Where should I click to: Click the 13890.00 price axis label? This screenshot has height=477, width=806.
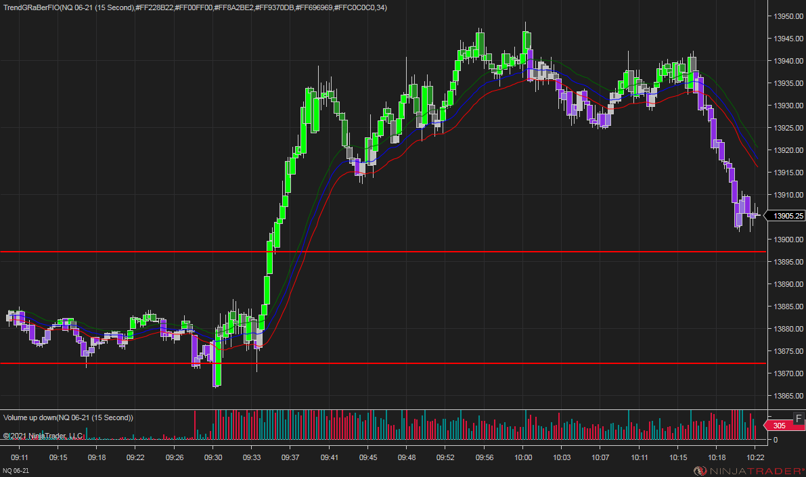[x=788, y=284]
